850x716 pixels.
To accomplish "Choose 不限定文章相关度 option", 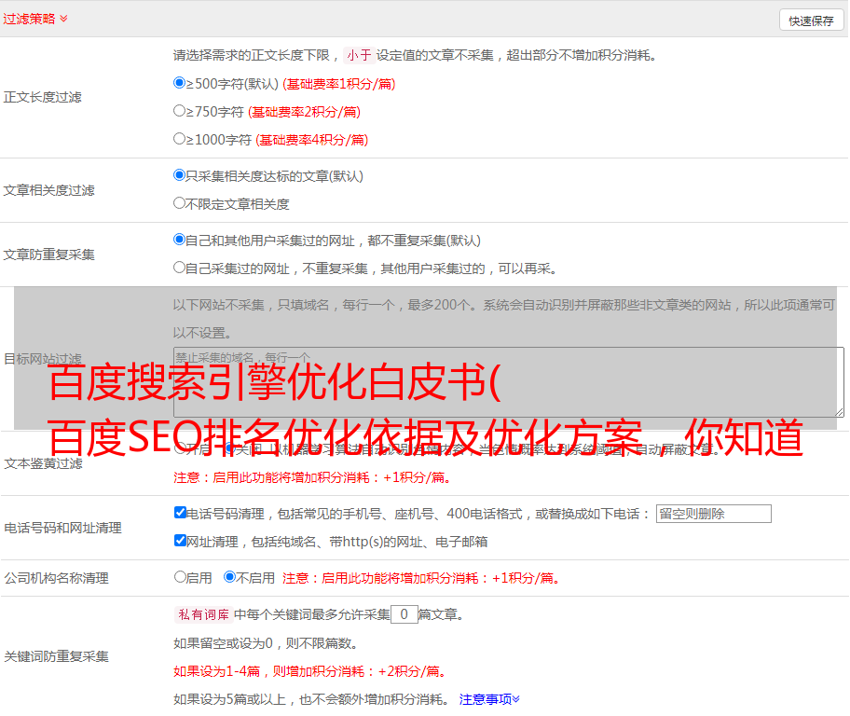I will [180, 203].
